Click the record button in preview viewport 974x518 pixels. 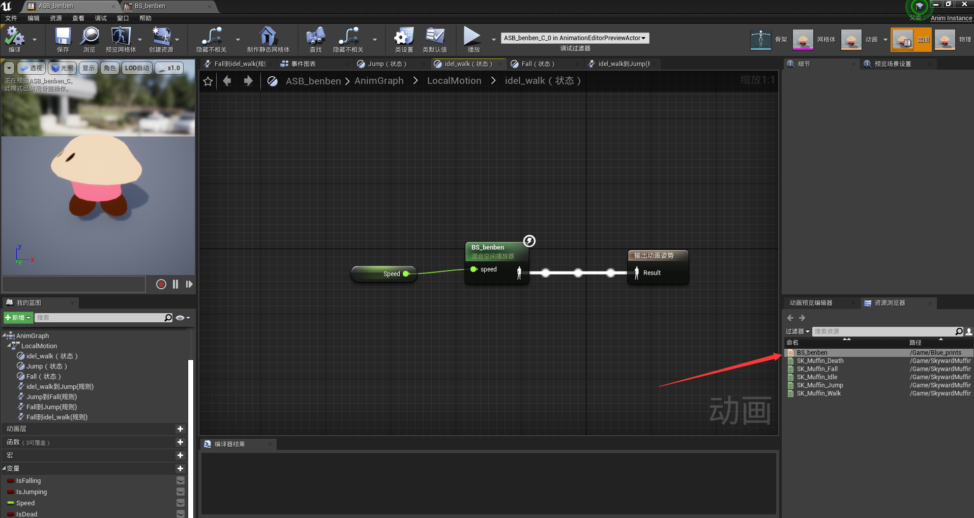(161, 284)
